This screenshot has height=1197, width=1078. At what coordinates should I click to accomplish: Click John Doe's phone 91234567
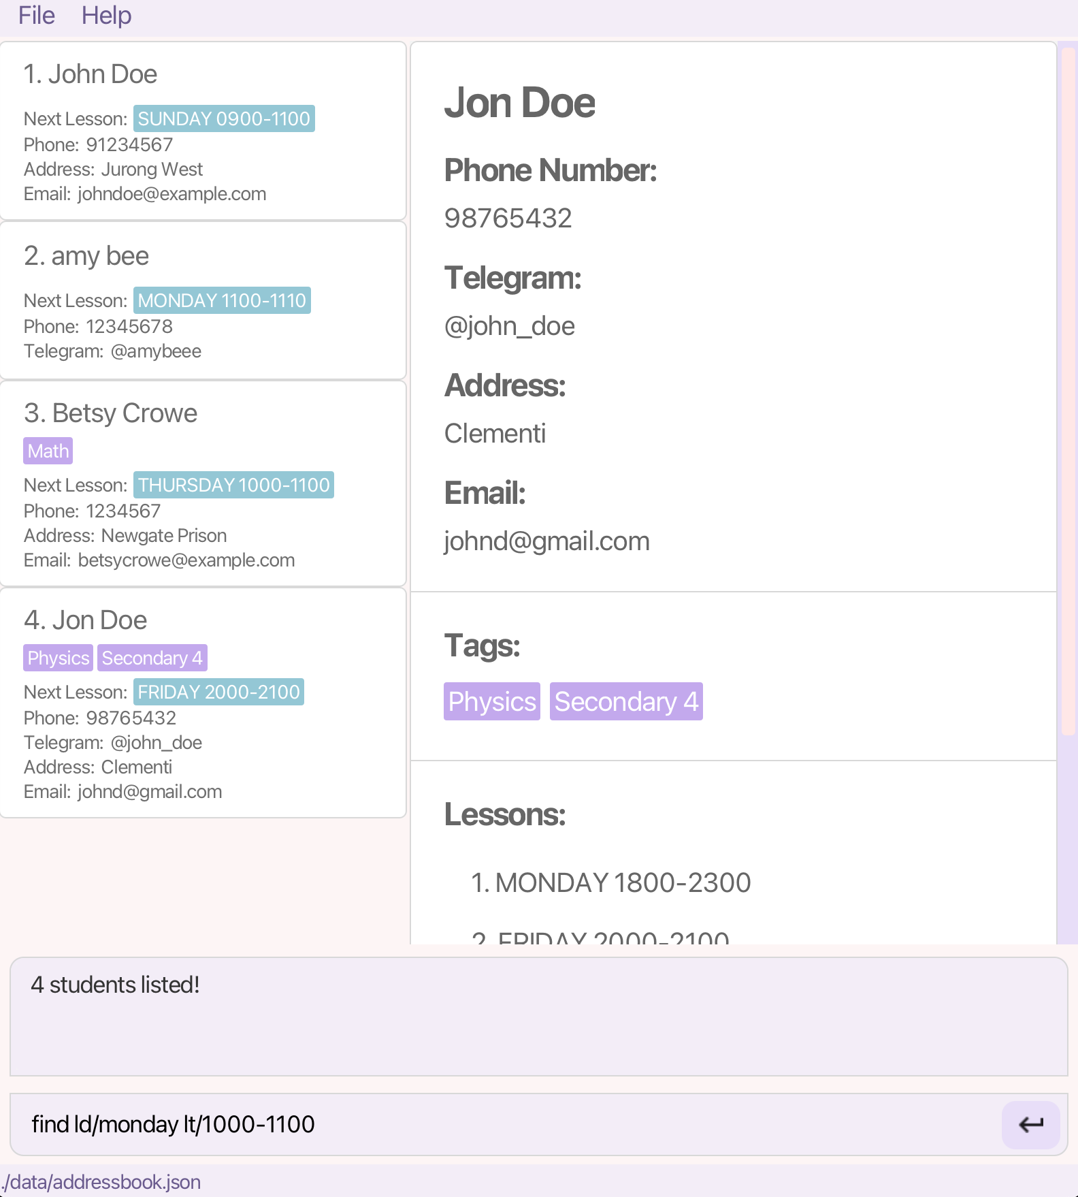(x=129, y=145)
